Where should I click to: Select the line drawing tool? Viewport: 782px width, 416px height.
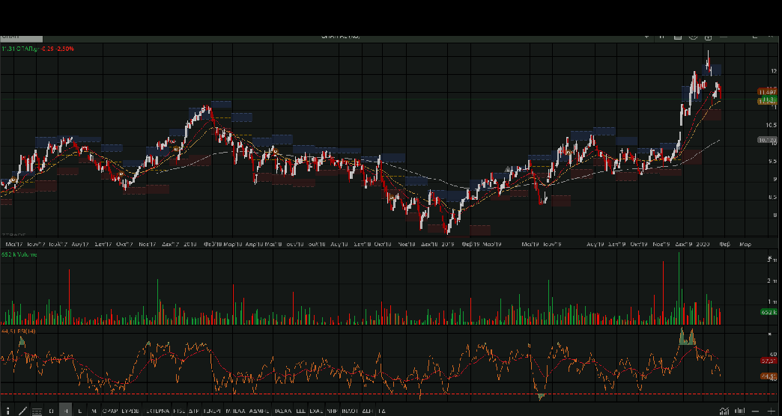point(22,411)
